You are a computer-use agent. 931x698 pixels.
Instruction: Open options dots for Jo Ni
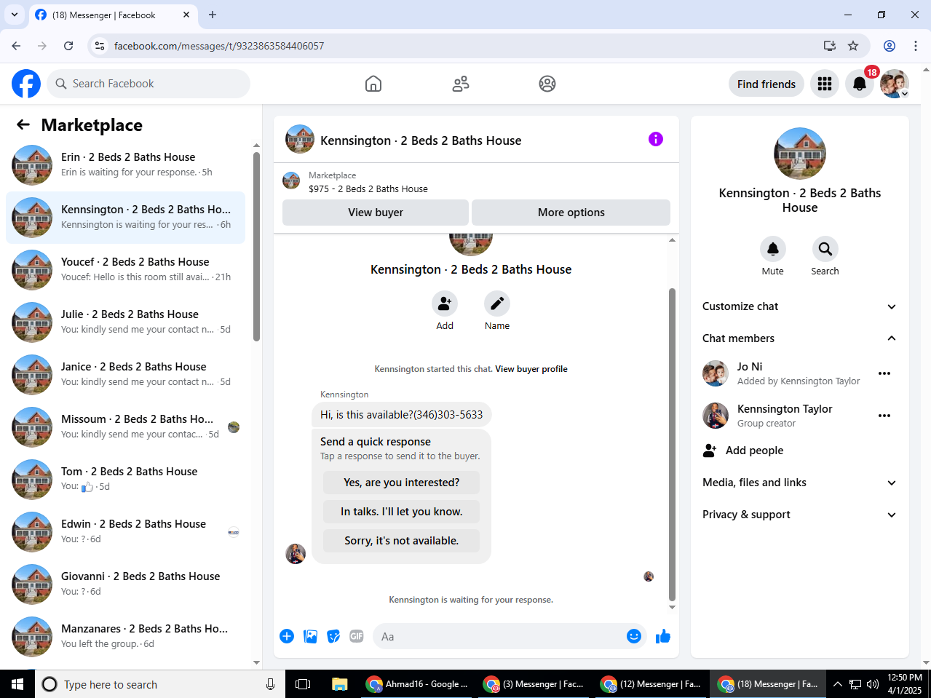pyautogui.click(x=884, y=373)
